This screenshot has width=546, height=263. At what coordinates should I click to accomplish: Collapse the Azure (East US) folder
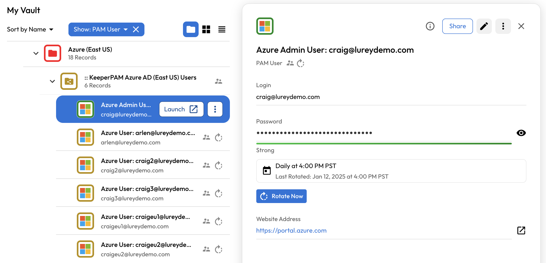(x=36, y=53)
